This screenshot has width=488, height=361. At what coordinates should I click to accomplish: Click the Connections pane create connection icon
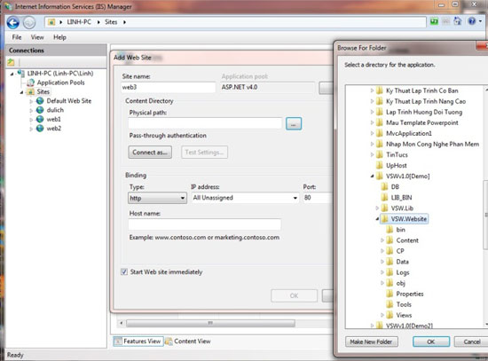(12, 62)
